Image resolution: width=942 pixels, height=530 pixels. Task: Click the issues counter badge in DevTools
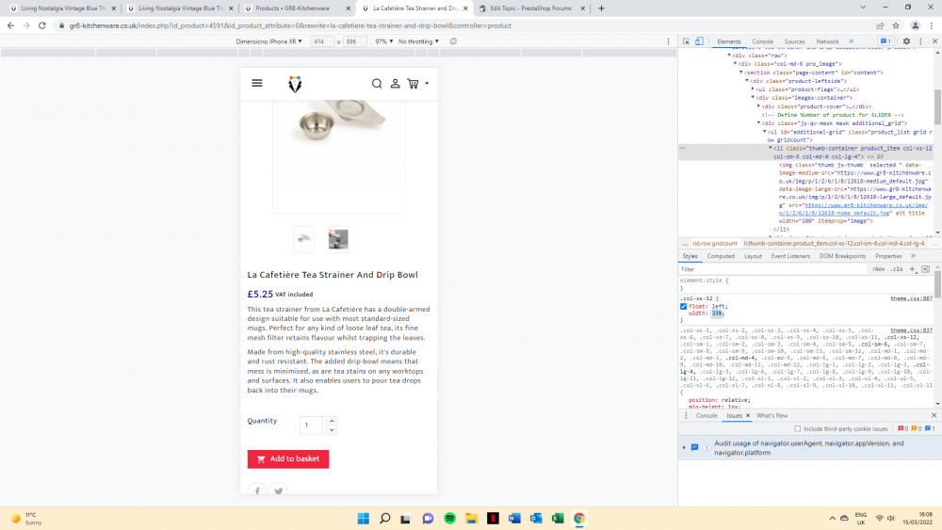point(885,41)
